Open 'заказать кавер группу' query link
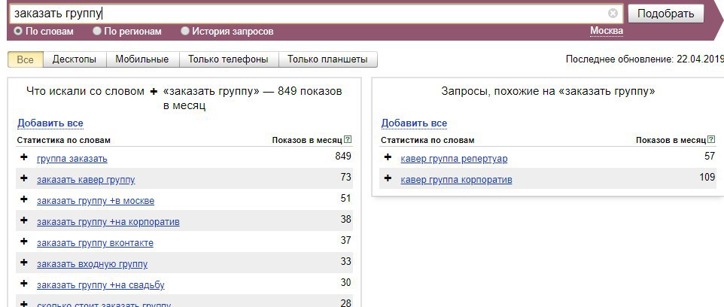724x307 pixels. pos(86,180)
